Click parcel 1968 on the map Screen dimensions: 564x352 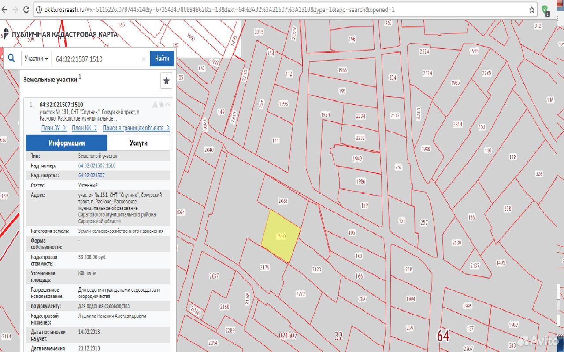click(x=342, y=70)
